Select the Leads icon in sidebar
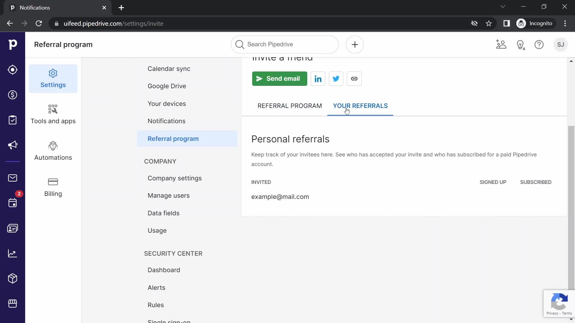Viewport: 575px width, 323px height. 12,70
